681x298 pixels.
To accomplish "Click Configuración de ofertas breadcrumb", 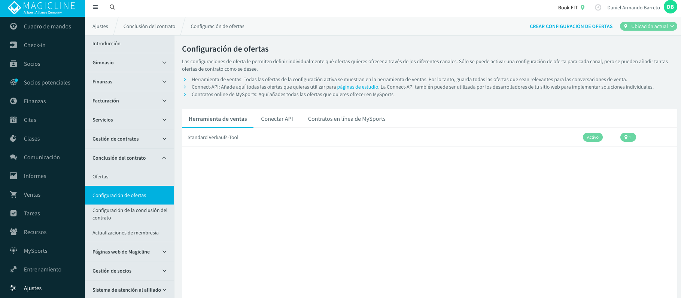I will click(x=218, y=26).
